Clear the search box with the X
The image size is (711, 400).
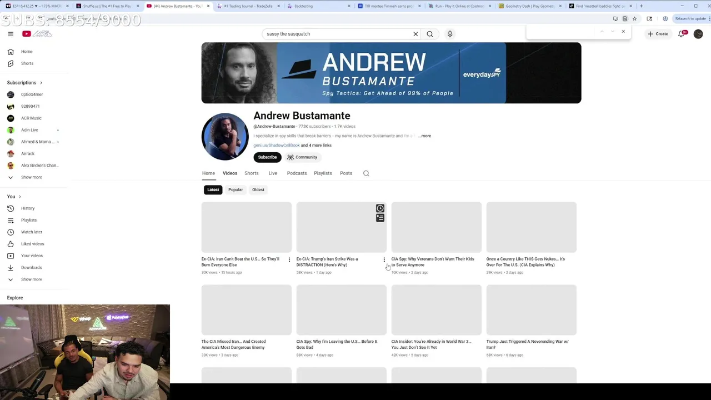tap(415, 34)
